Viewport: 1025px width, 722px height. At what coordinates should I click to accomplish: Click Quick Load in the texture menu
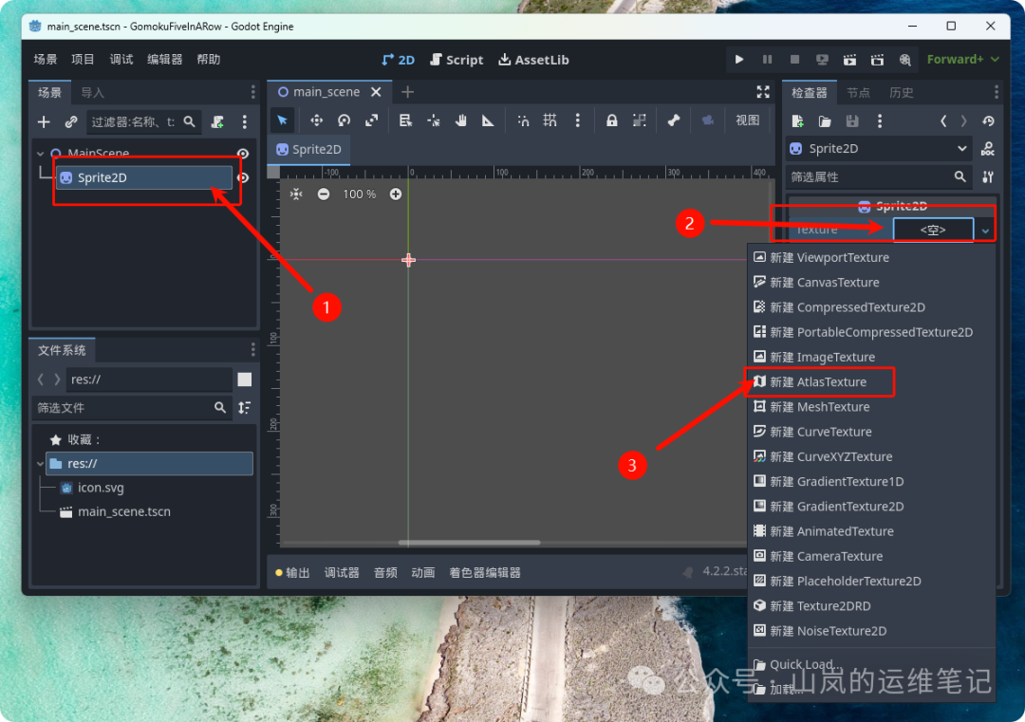(x=802, y=664)
